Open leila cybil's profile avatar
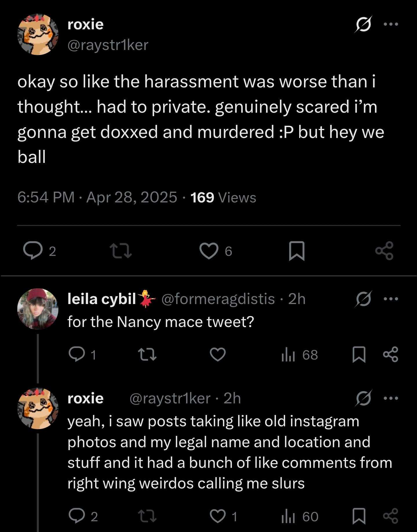 pyautogui.click(x=38, y=309)
